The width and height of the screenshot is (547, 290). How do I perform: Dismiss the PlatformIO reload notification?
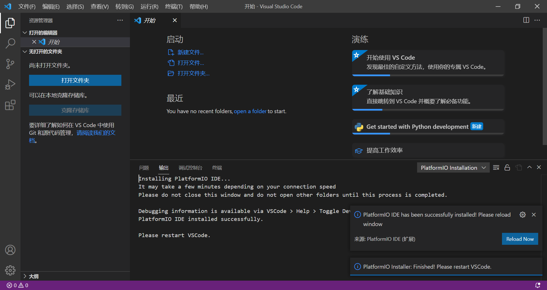pyautogui.click(x=534, y=215)
